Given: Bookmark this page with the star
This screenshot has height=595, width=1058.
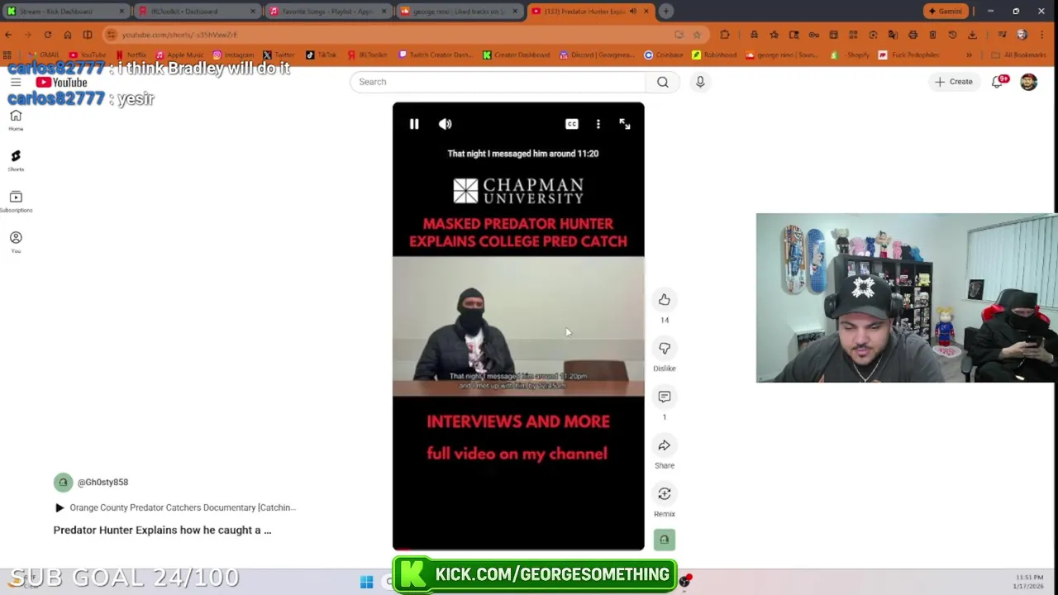Looking at the screenshot, I should [697, 35].
